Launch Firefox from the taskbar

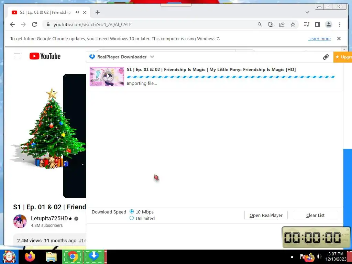click(x=30, y=256)
